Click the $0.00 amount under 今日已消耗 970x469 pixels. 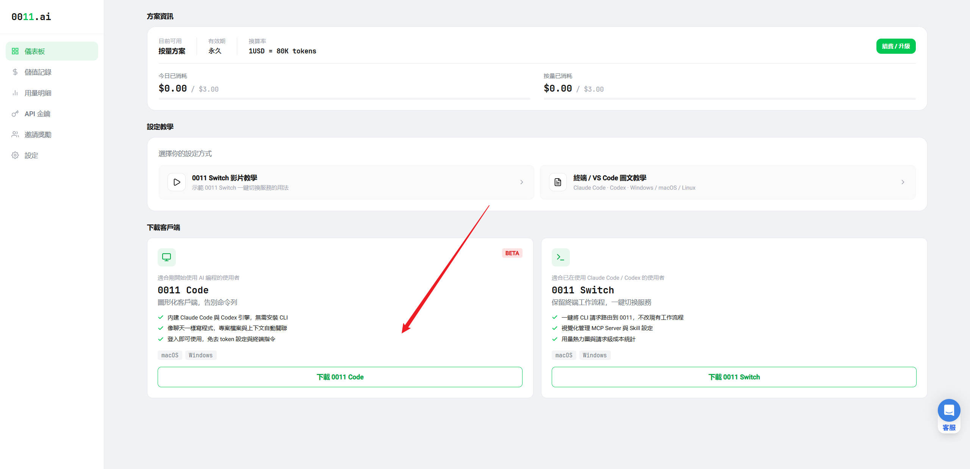[173, 89]
